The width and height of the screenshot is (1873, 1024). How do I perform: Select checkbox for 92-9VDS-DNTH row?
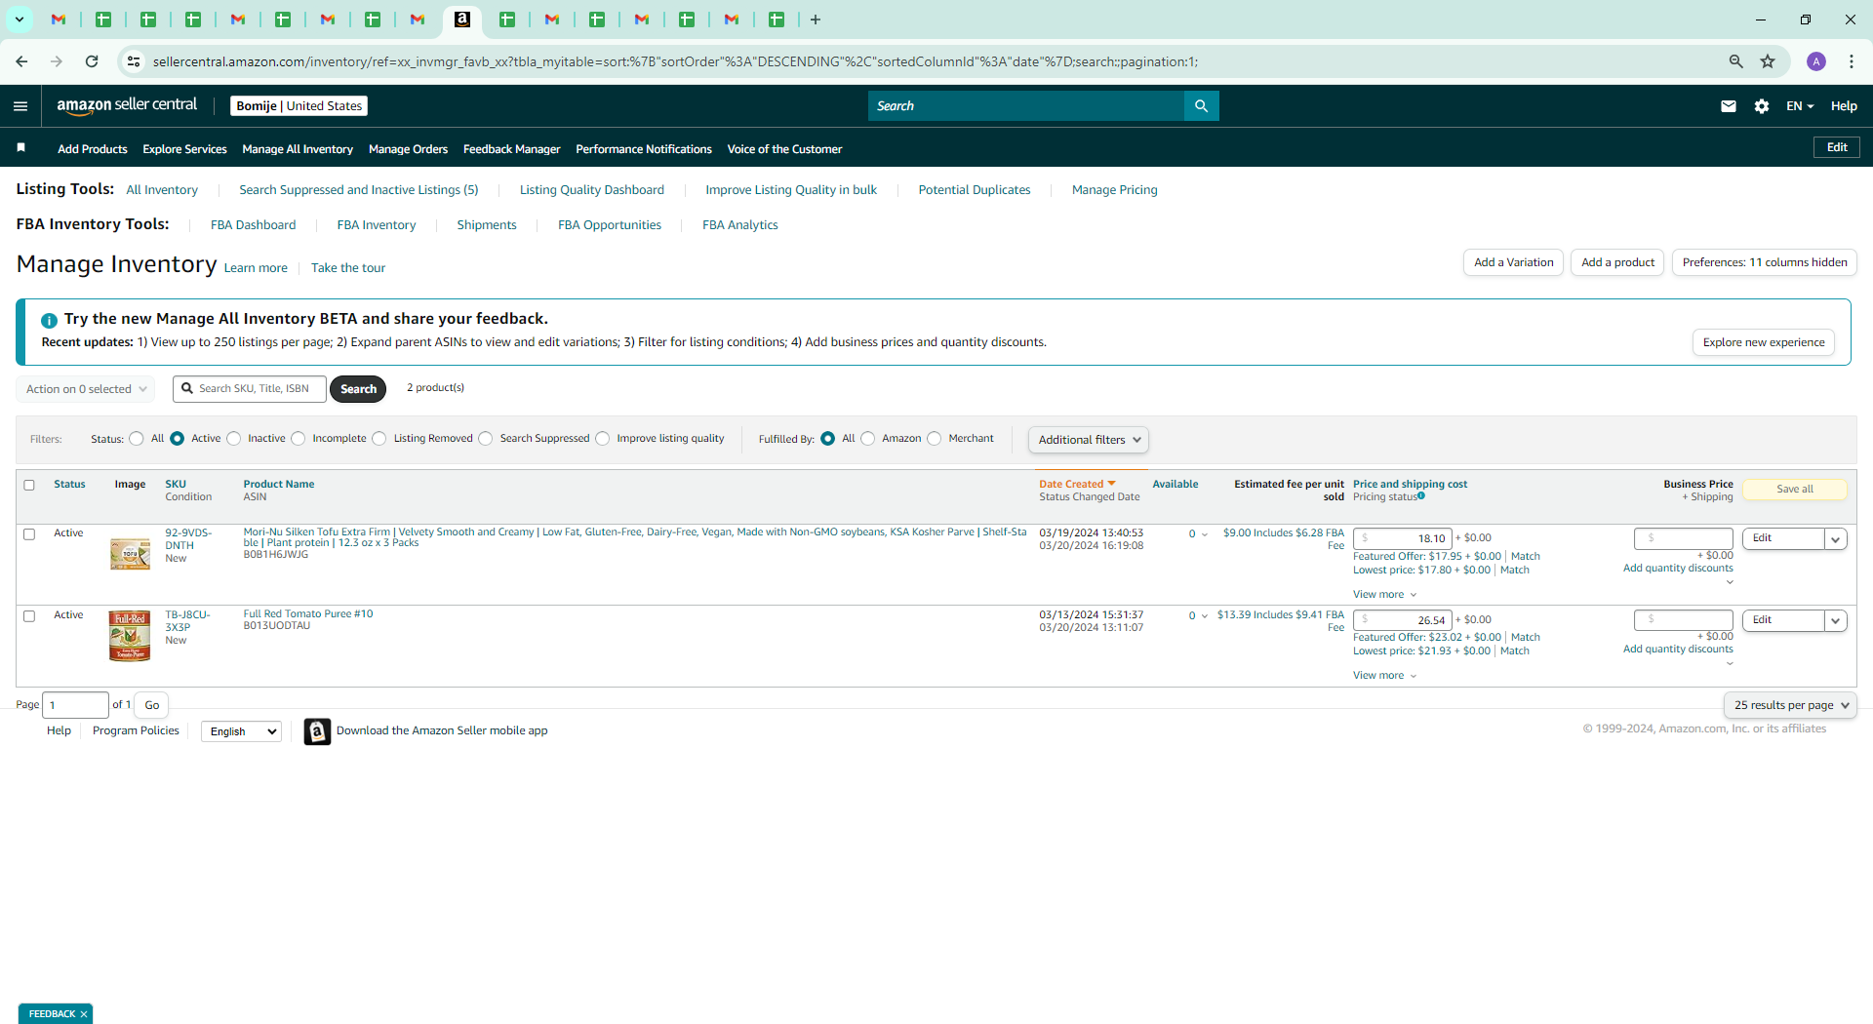tap(29, 534)
